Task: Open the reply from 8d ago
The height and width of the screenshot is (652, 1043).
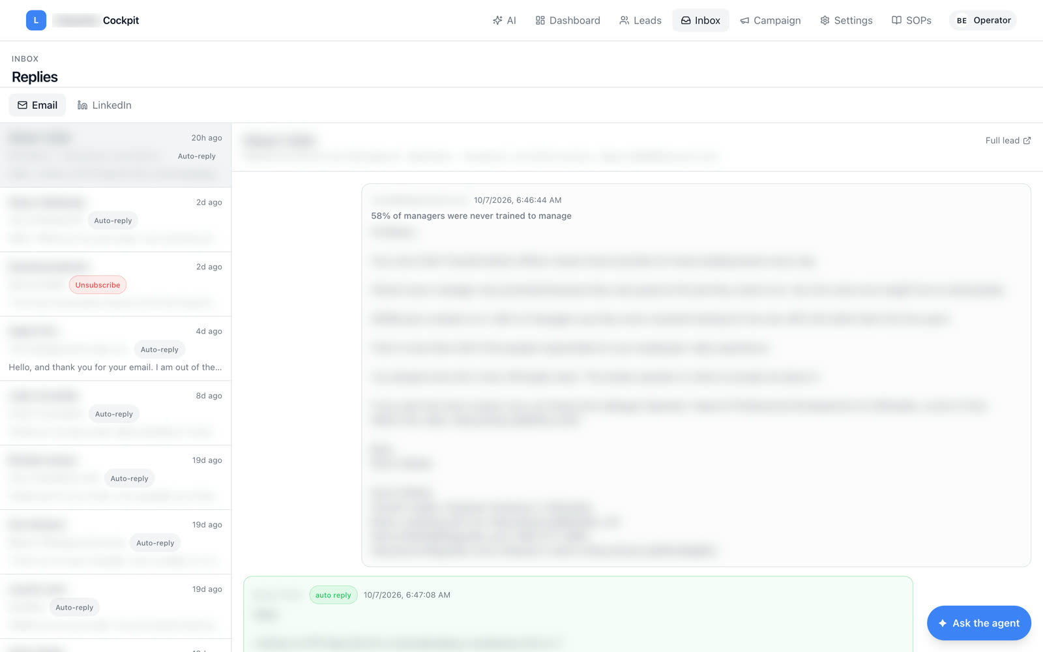Action: point(115,413)
